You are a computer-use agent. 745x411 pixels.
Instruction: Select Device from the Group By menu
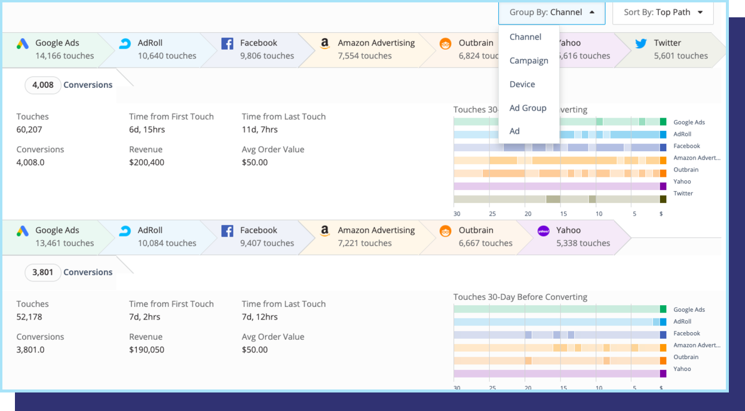click(522, 84)
